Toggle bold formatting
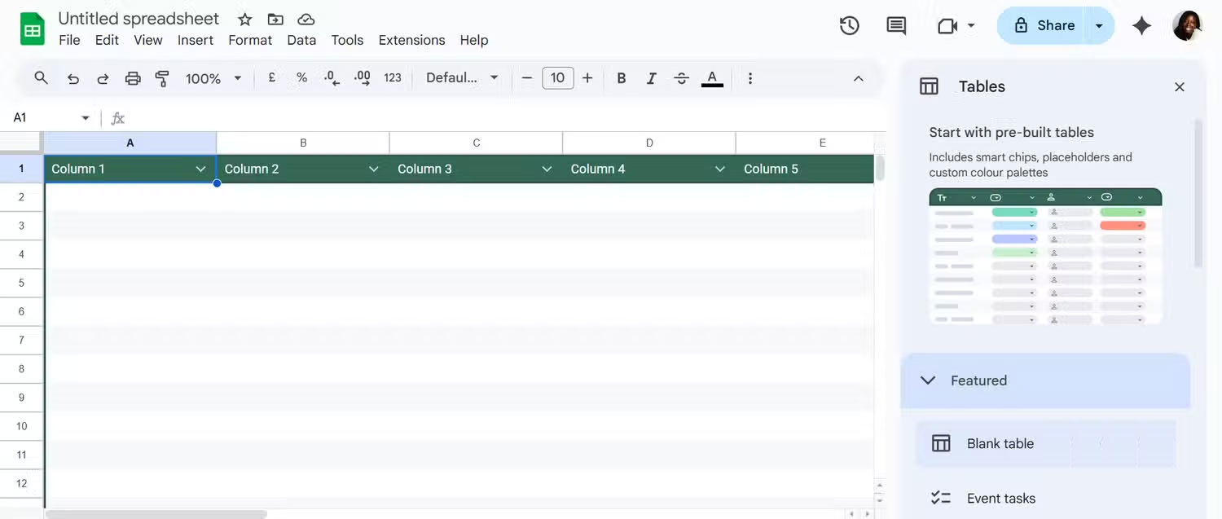 [x=621, y=78]
